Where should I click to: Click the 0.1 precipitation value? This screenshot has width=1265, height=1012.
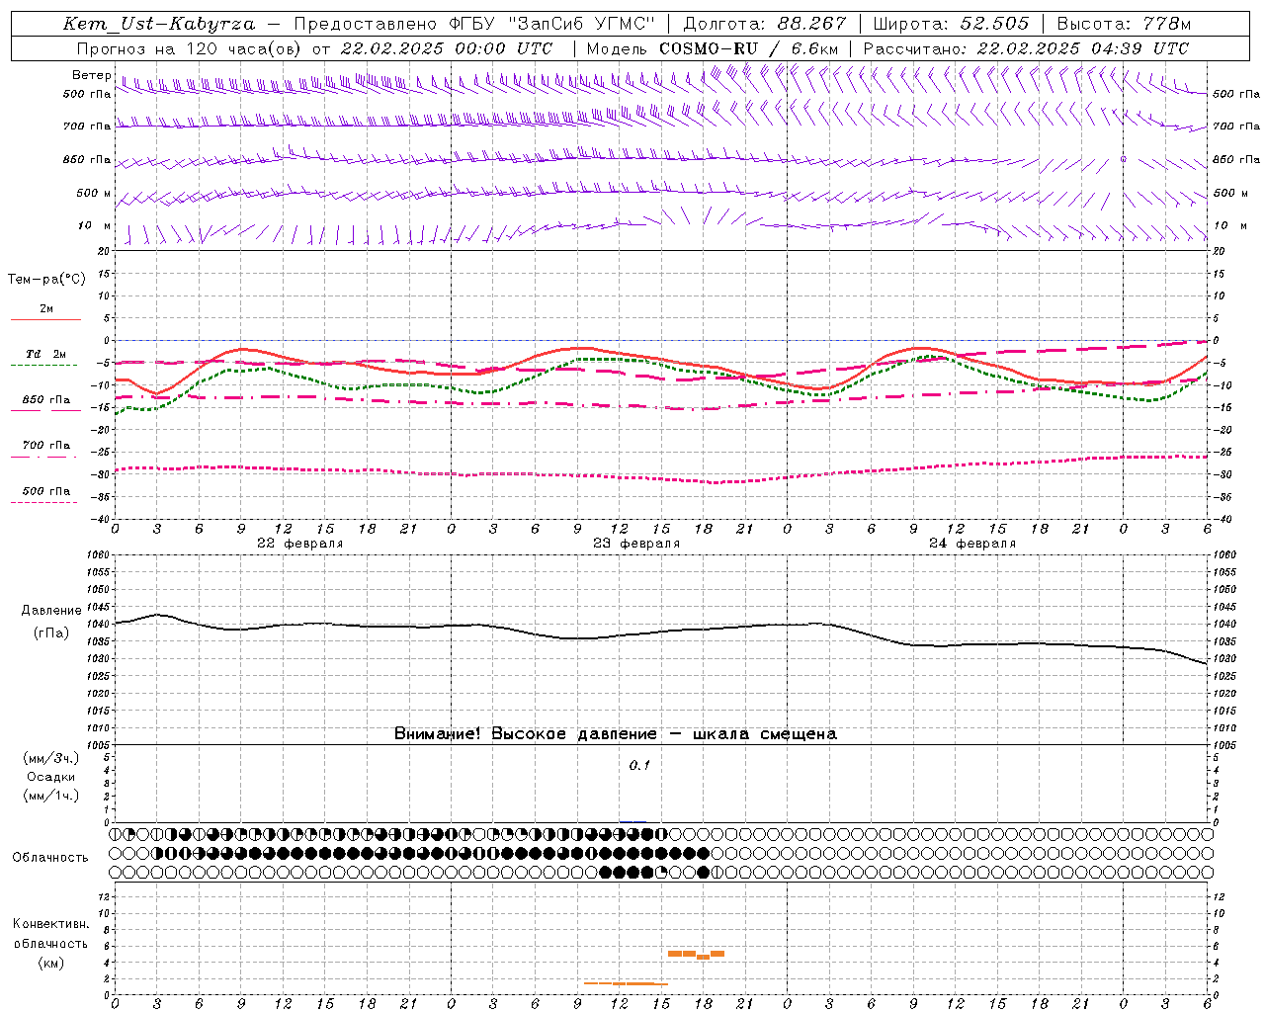pos(639,766)
